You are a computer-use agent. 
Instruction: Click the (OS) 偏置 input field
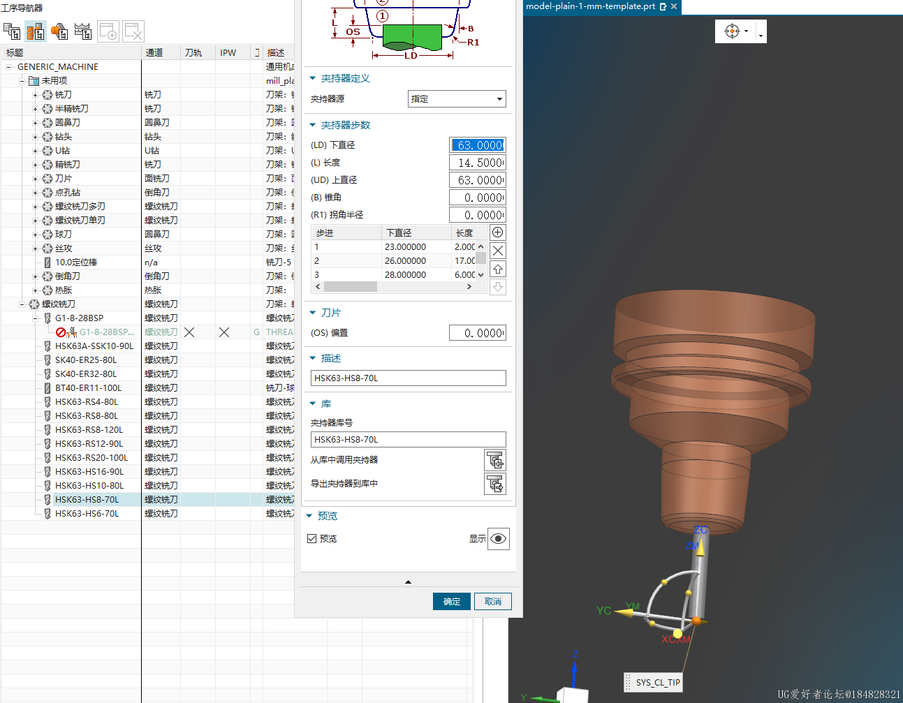(477, 333)
